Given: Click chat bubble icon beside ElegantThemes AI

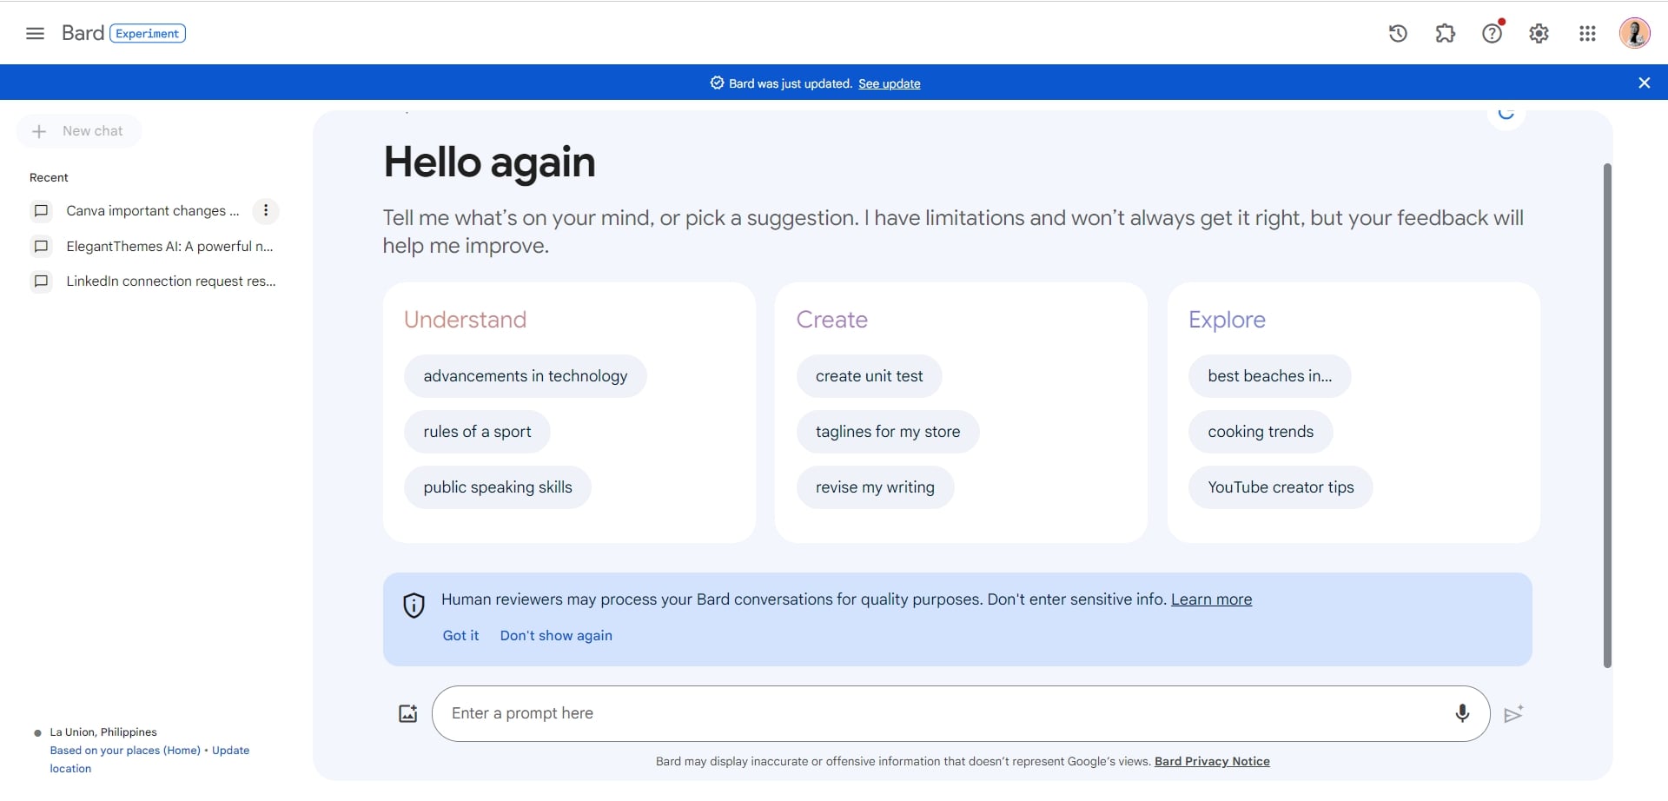Looking at the screenshot, I should click(x=41, y=247).
